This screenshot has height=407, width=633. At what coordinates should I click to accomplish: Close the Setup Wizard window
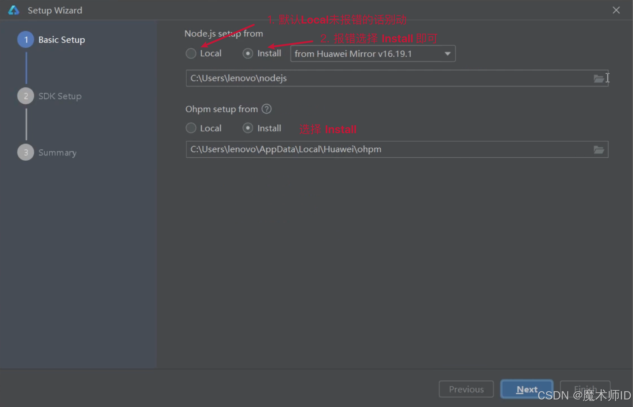click(x=616, y=10)
